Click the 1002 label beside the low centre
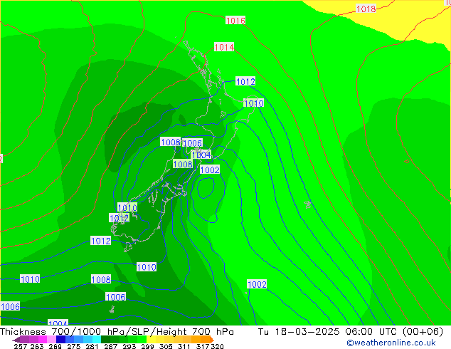This screenshot has width=451, height=349. point(210,170)
